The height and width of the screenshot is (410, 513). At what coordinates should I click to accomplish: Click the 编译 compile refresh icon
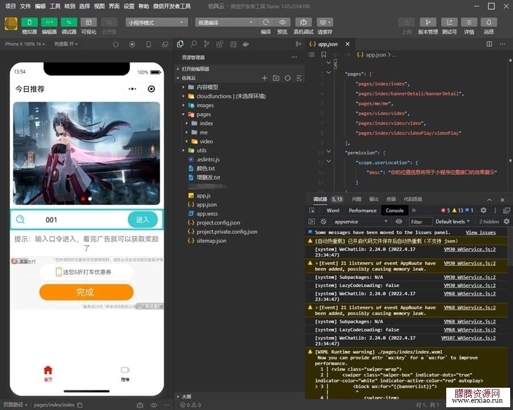[x=266, y=22]
